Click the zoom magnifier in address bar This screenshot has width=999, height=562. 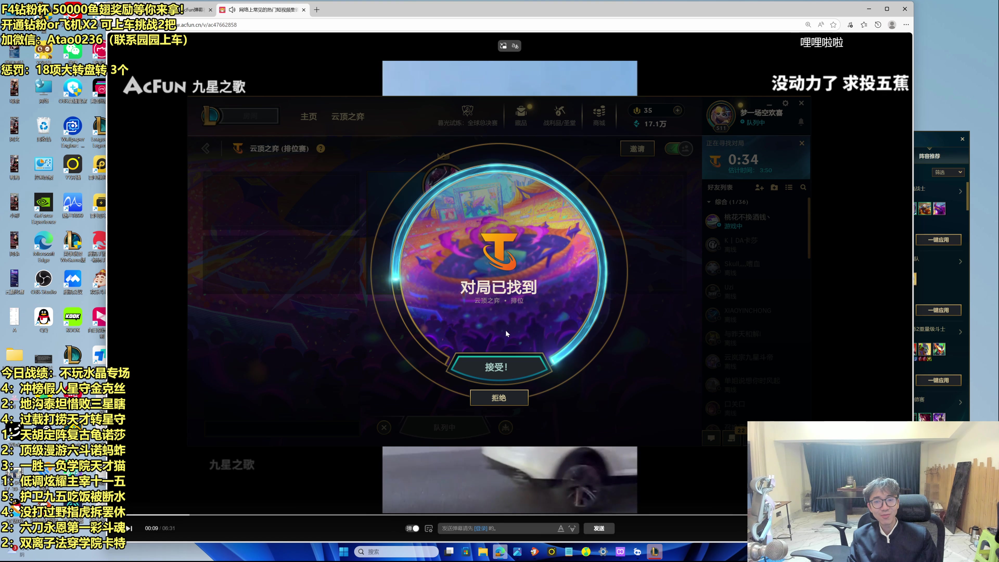[808, 25]
